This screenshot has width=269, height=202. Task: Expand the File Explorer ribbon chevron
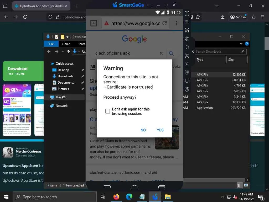click(x=241, y=44)
